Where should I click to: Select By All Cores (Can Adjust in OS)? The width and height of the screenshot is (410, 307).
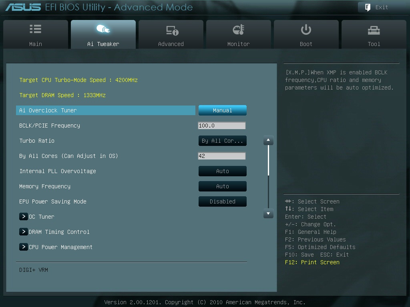pos(68,156)
